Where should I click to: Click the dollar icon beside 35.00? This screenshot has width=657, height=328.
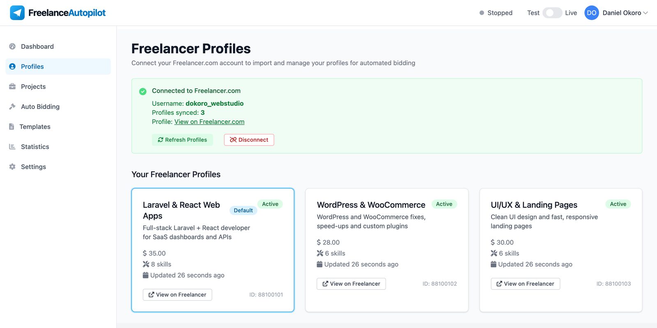click(145, 253)
